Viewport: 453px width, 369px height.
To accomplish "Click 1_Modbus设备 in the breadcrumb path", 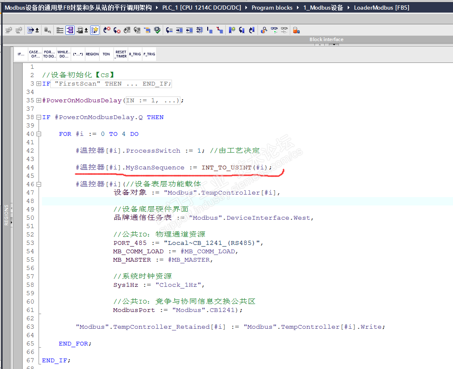I will click(323, 8).
